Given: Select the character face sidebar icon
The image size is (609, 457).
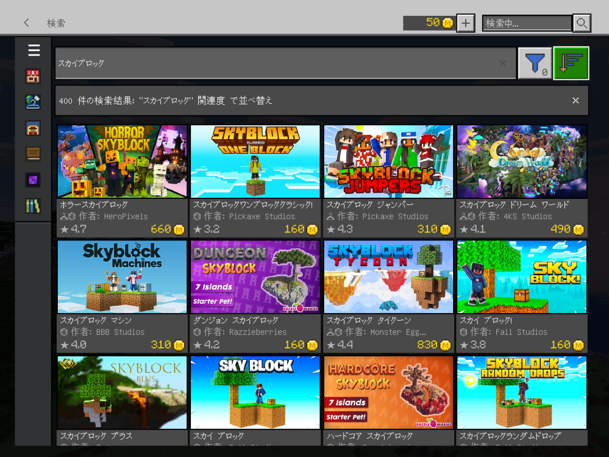Looking at the screenshot, I should pyautogui.click(x=33, y=128).
